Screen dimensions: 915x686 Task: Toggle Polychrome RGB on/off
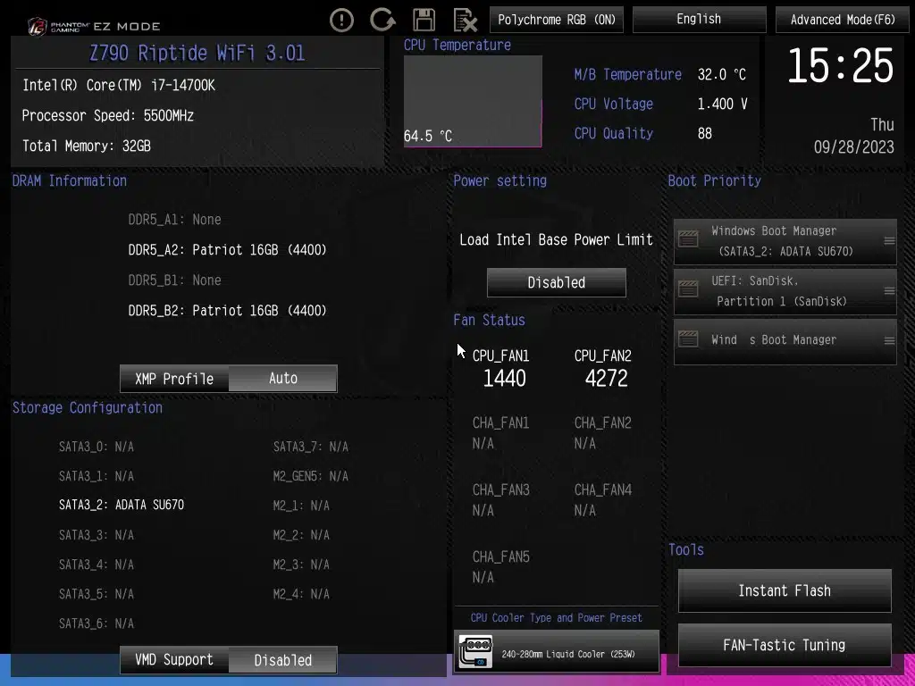[556, 20]
